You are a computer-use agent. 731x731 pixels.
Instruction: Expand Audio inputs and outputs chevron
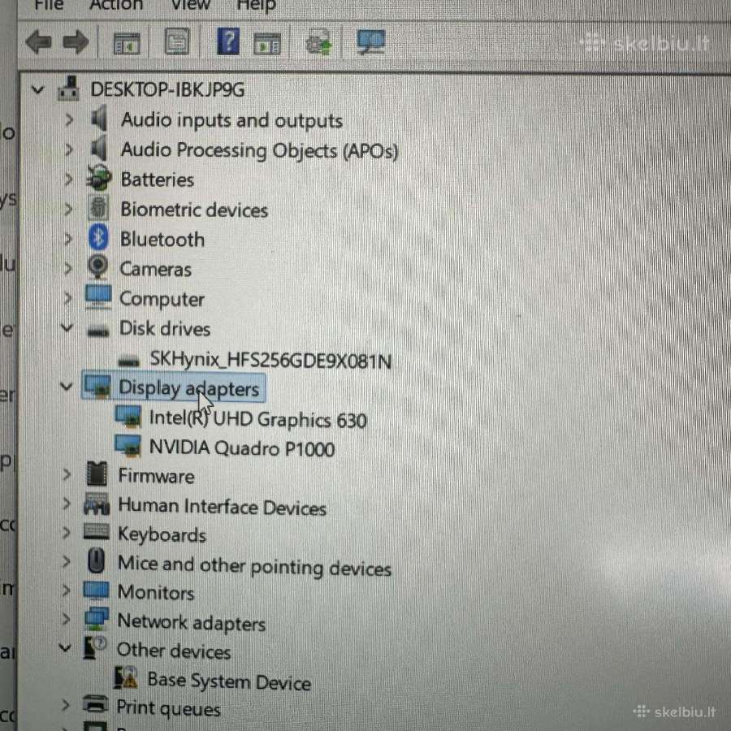pyautogui.click(x=69, y=120)
